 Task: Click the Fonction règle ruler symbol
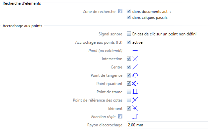tap(135, 116)
